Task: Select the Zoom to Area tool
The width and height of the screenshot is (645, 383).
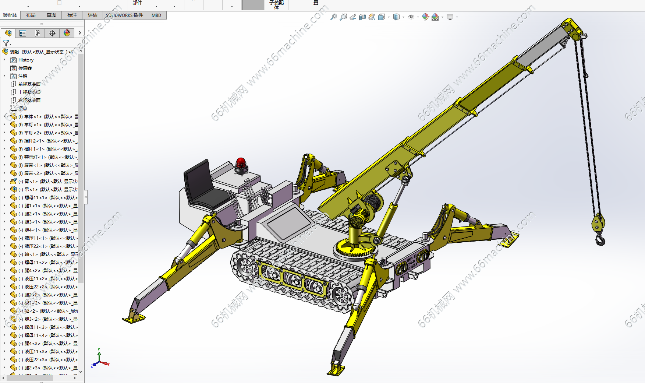Action: (x=343, y=17)
